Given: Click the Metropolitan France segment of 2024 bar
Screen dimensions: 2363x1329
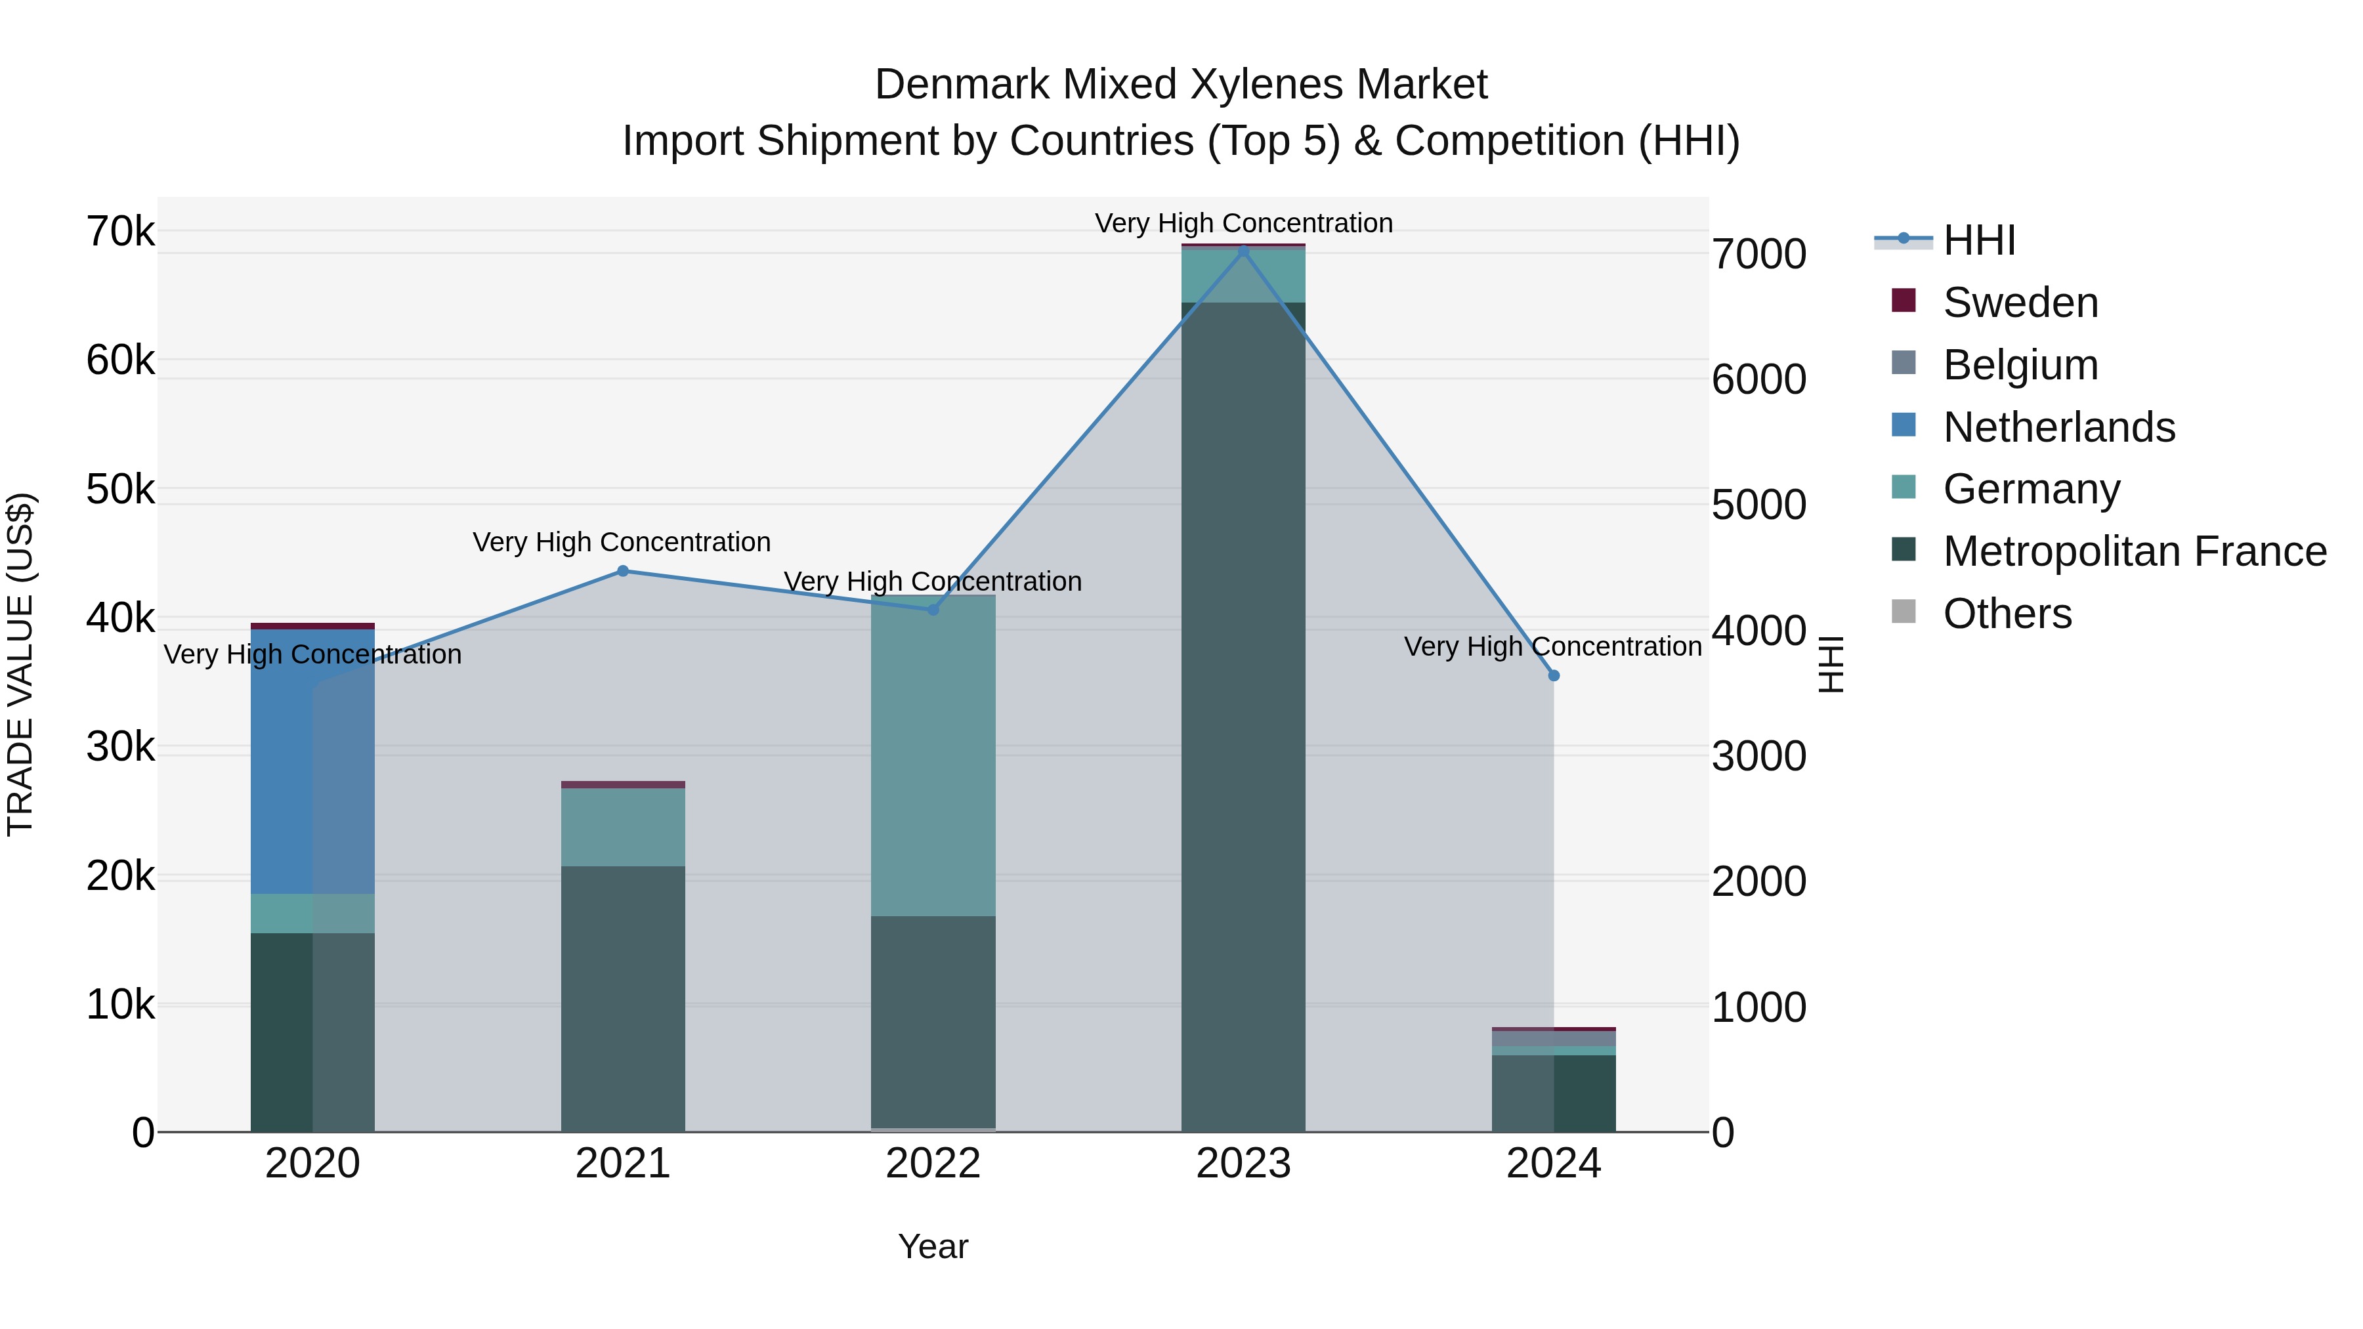Looking at the screenshot, I should click(x=1554, y=1093).
